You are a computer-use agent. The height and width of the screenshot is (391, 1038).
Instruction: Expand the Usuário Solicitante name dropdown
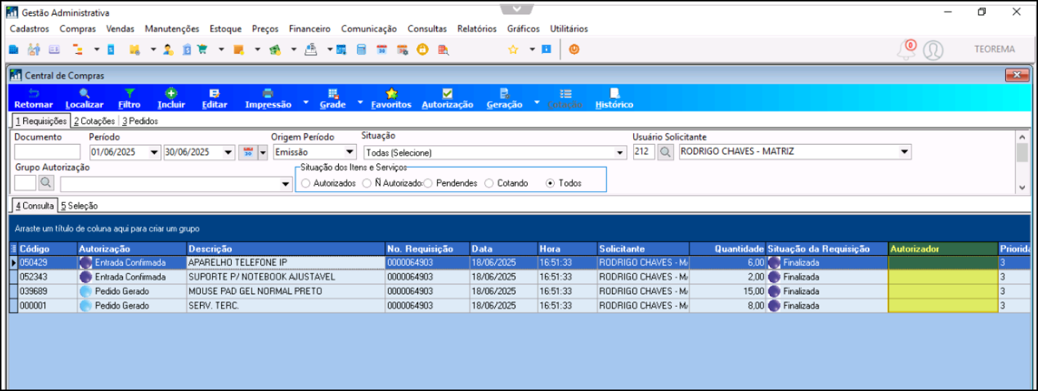click(x=905, y=152)
